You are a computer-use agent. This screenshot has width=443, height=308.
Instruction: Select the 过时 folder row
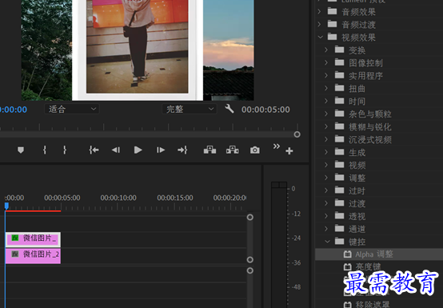[379, 190]
